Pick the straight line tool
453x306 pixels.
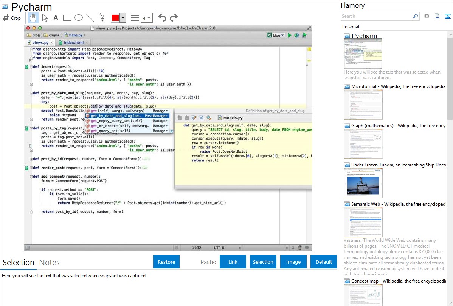tap(90, 18)
